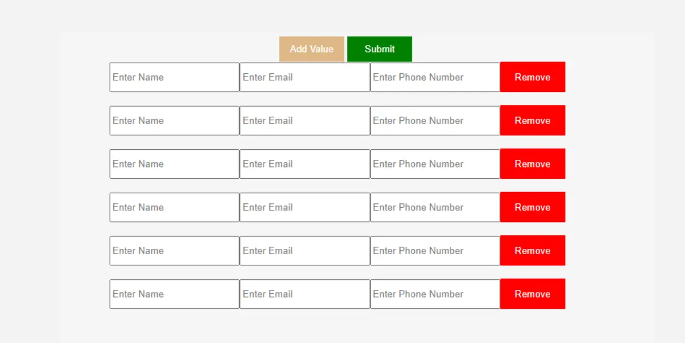Remove the last row of fields
The width and height of the screenshot is (685, 343).
[533, 294]
